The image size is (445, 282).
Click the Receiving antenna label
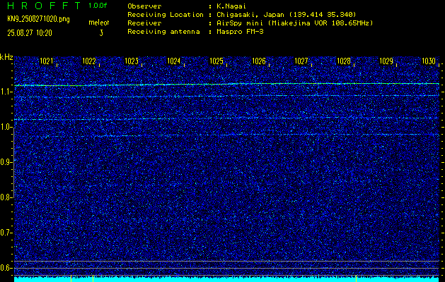[x=163, y=32]
